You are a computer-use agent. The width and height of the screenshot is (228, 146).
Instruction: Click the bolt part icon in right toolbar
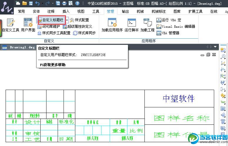223,115
